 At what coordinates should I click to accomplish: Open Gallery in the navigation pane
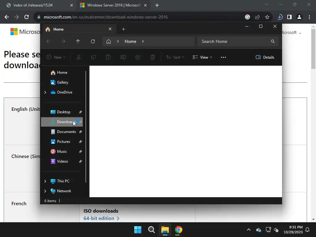(x=62, y=82)
